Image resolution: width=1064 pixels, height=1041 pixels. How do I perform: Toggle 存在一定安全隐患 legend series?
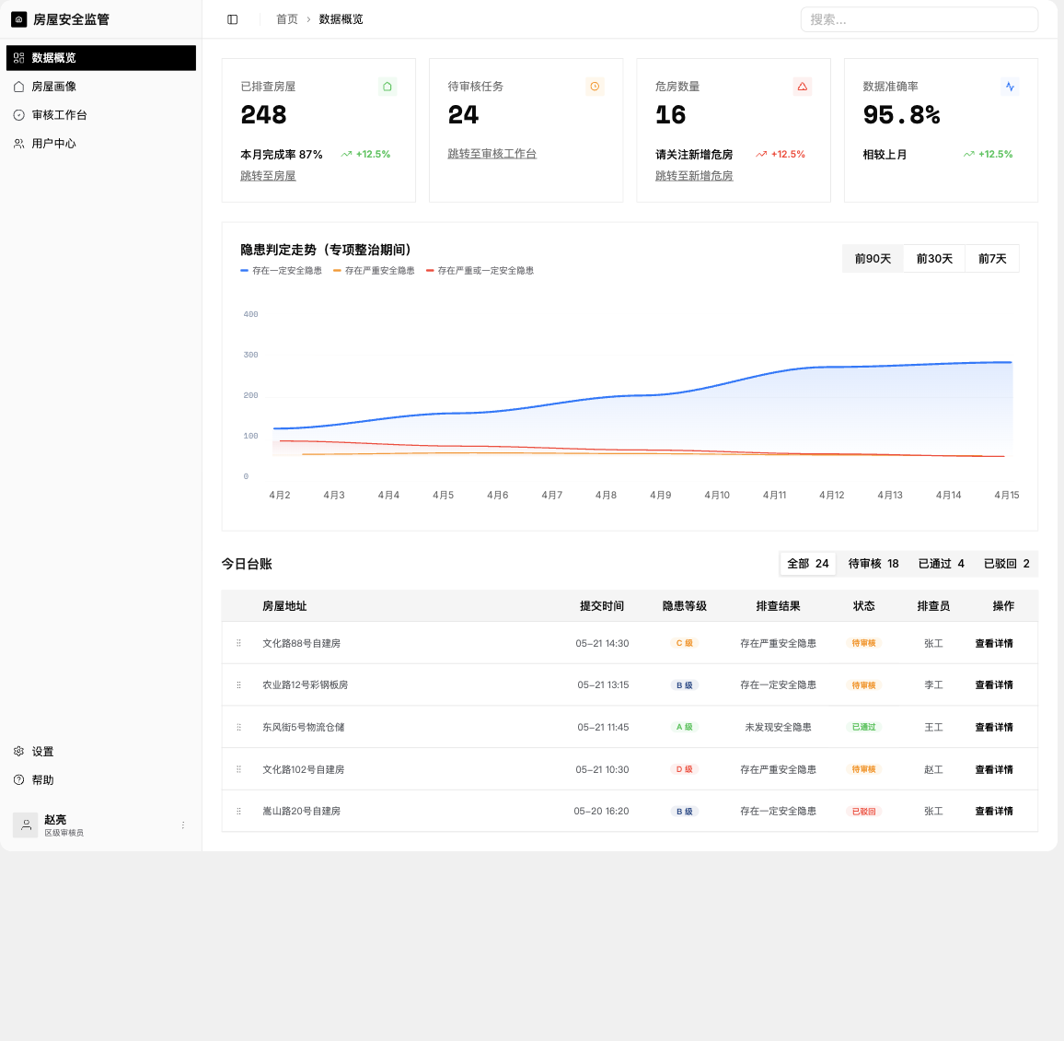pyautogui.click(x=281, y=270)
